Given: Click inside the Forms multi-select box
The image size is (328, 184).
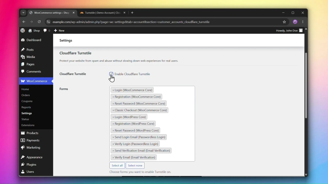Looking at the screenshot, I should click(152, 124).
